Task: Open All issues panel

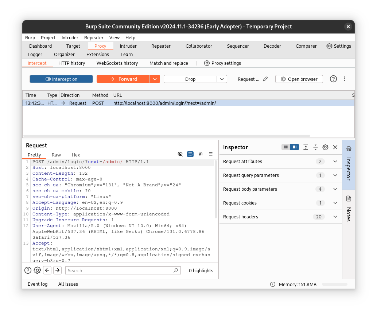Action: coord(68,284)
